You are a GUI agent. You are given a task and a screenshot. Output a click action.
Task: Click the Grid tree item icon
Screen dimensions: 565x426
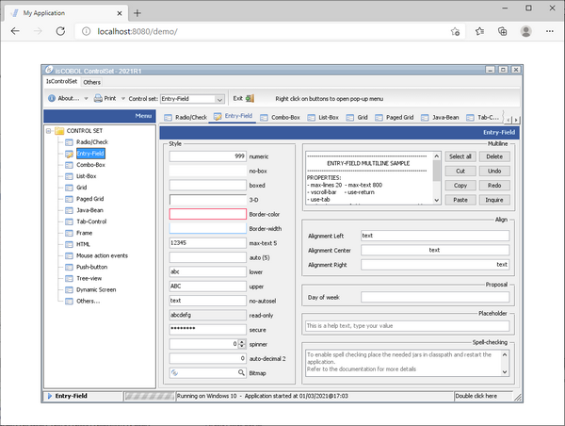click(x=69, y=188)
